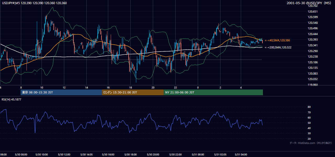Screen dimensions: 335x157
Task: Click the 5/30 22:00 time label
Action: pyautogui.click(x=175, y=155)
